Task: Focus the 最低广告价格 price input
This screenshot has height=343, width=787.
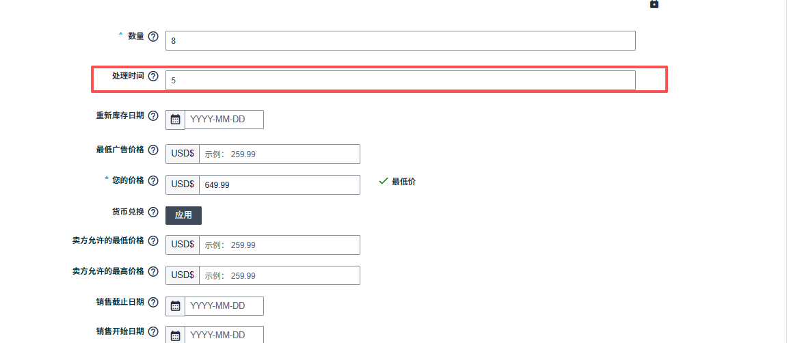Action: [x=279, y=154]
